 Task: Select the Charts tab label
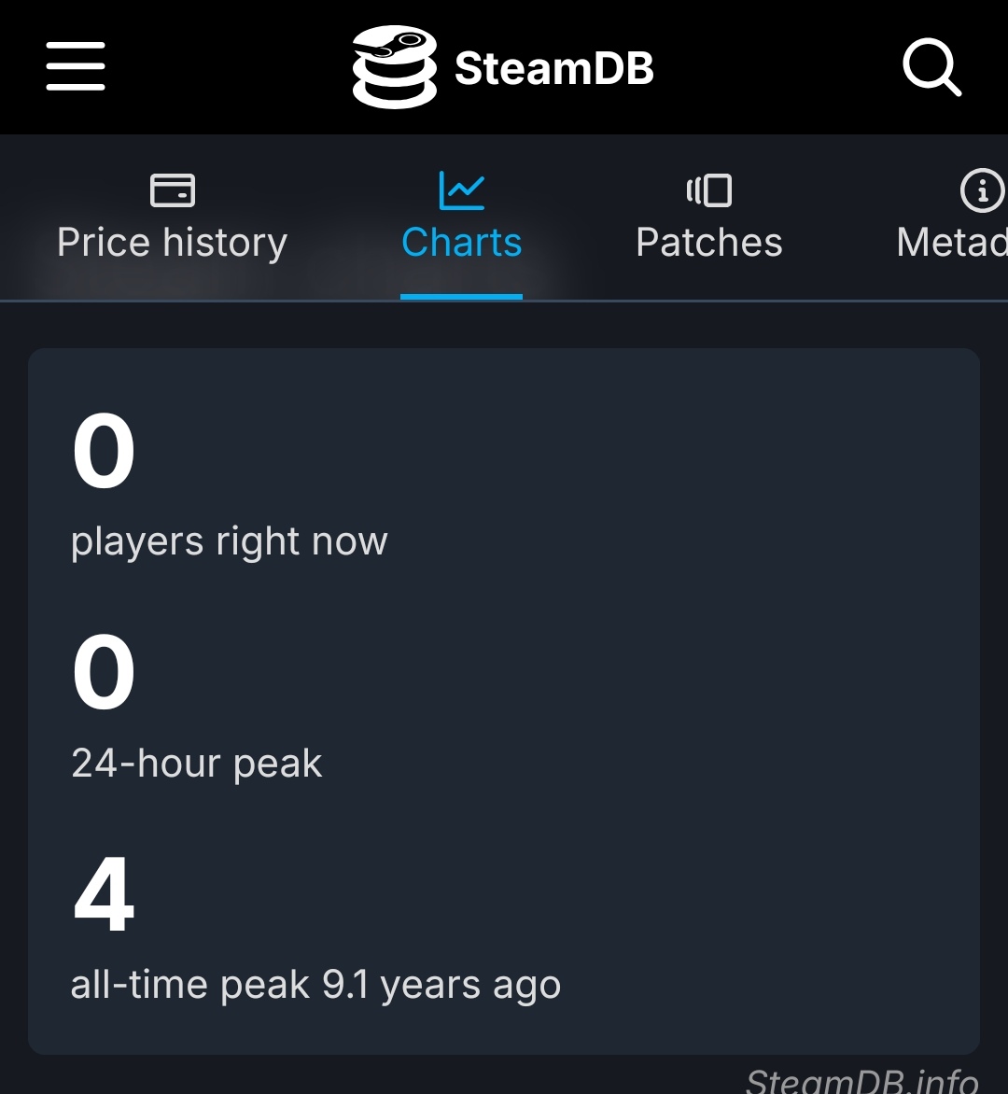[x=462, y=243]
